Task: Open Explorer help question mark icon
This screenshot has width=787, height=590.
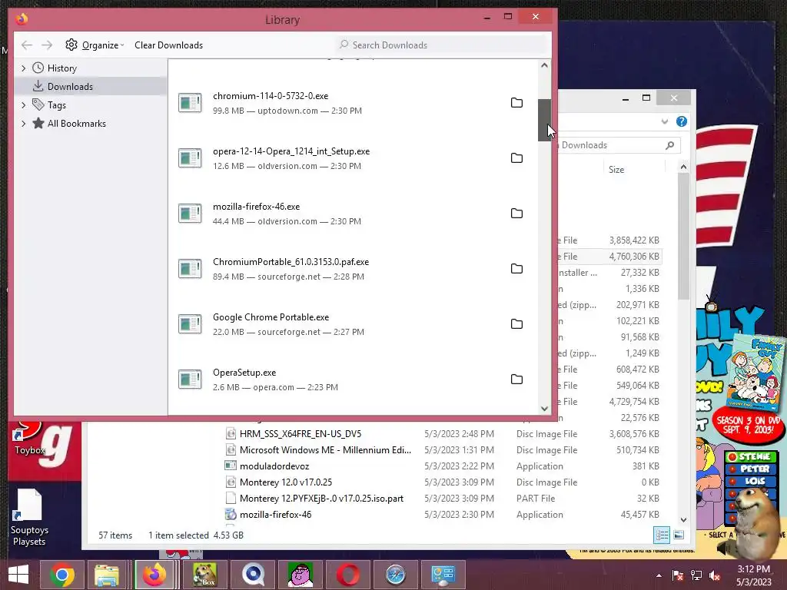Action: [x=681, y=121]
